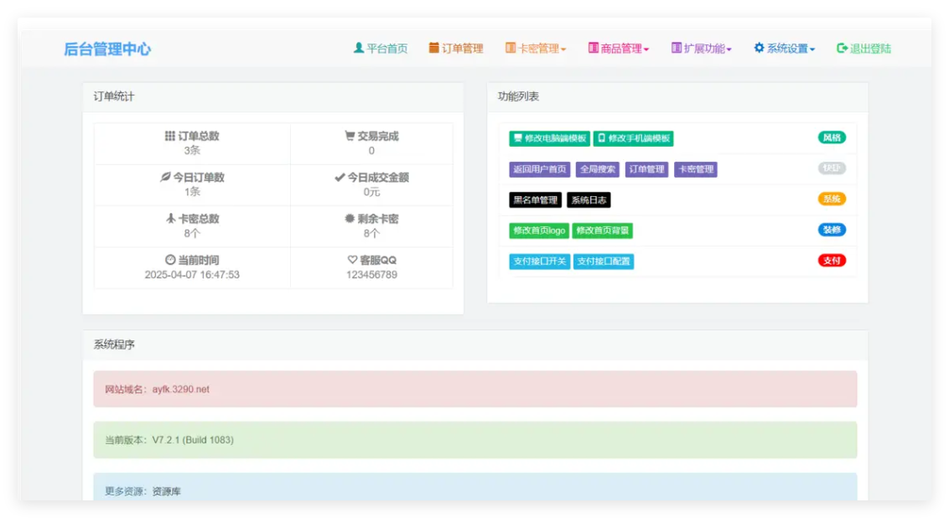Viewport: 949px width, 518px height.
Task: Click the 0元 value under 今日成交金额
Action: tap(371, 192)
